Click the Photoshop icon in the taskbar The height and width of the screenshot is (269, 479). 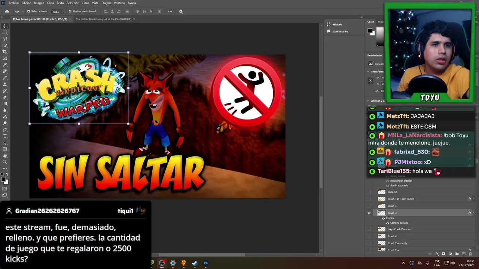pyautogui.click(x=205, y=263)
